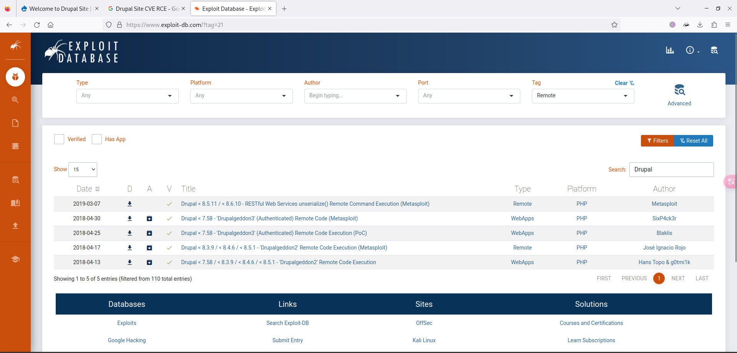The image size is (737, 353).
Task: Sort the table by Date column
Action: [88, 189]
